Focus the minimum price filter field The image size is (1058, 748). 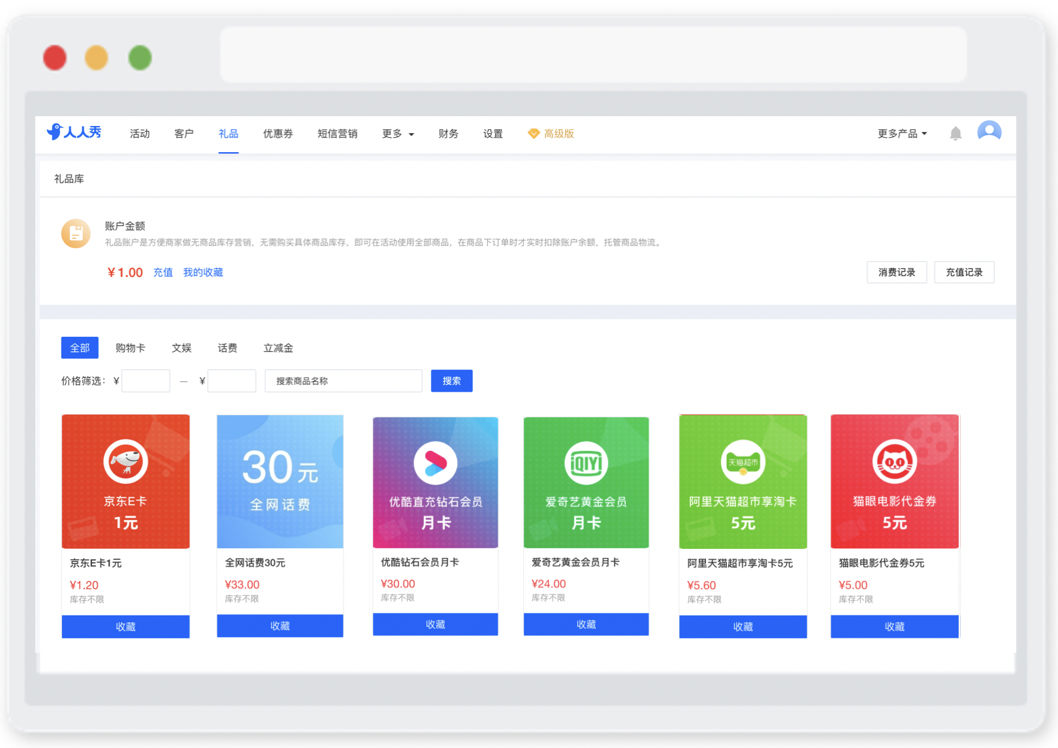(146, 381)
